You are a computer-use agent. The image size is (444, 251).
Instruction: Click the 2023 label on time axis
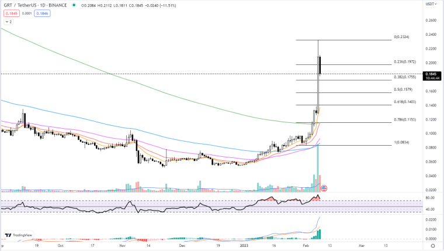pyautogui.click(x=244, y=246)
